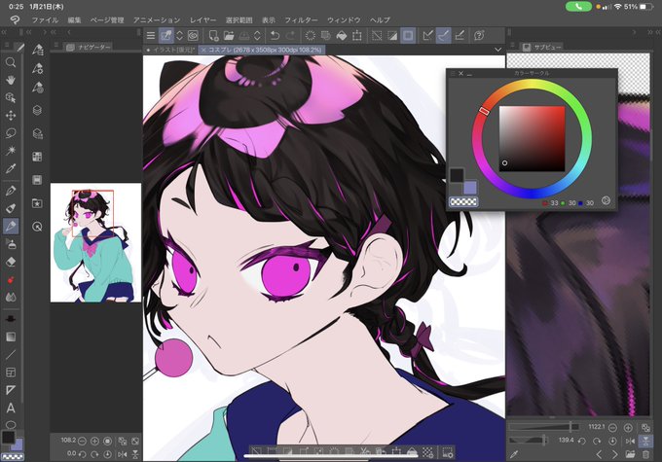Select the Frame border tool

(11, 373)
